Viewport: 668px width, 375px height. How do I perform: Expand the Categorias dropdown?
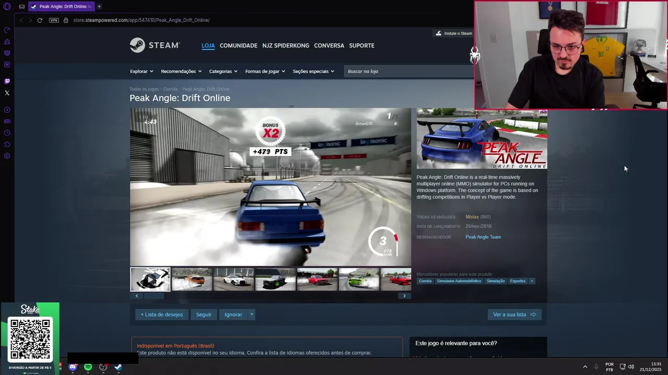click(223, 71)
